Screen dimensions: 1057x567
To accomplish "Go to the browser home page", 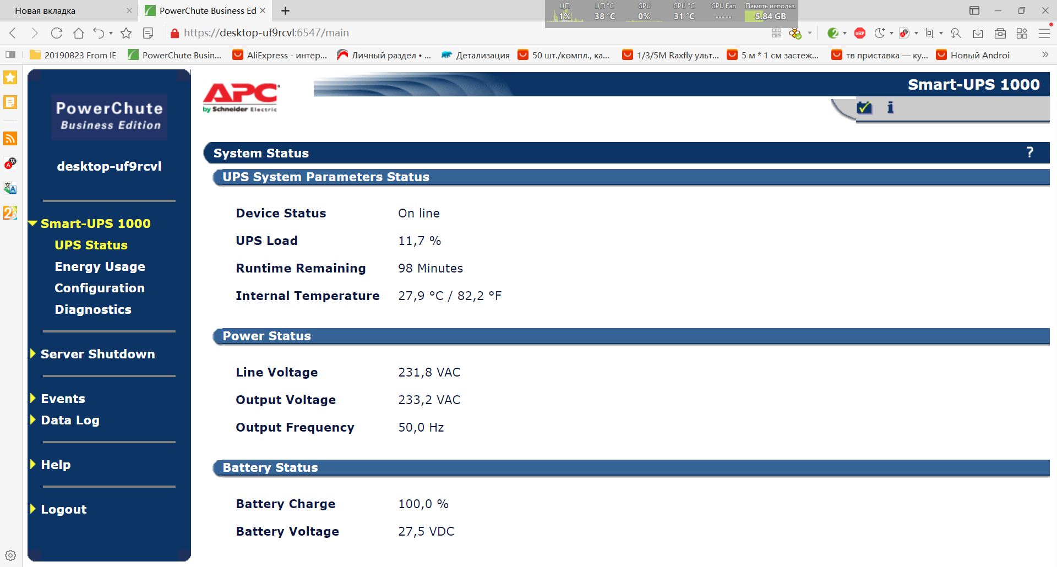I will point(79,33).
